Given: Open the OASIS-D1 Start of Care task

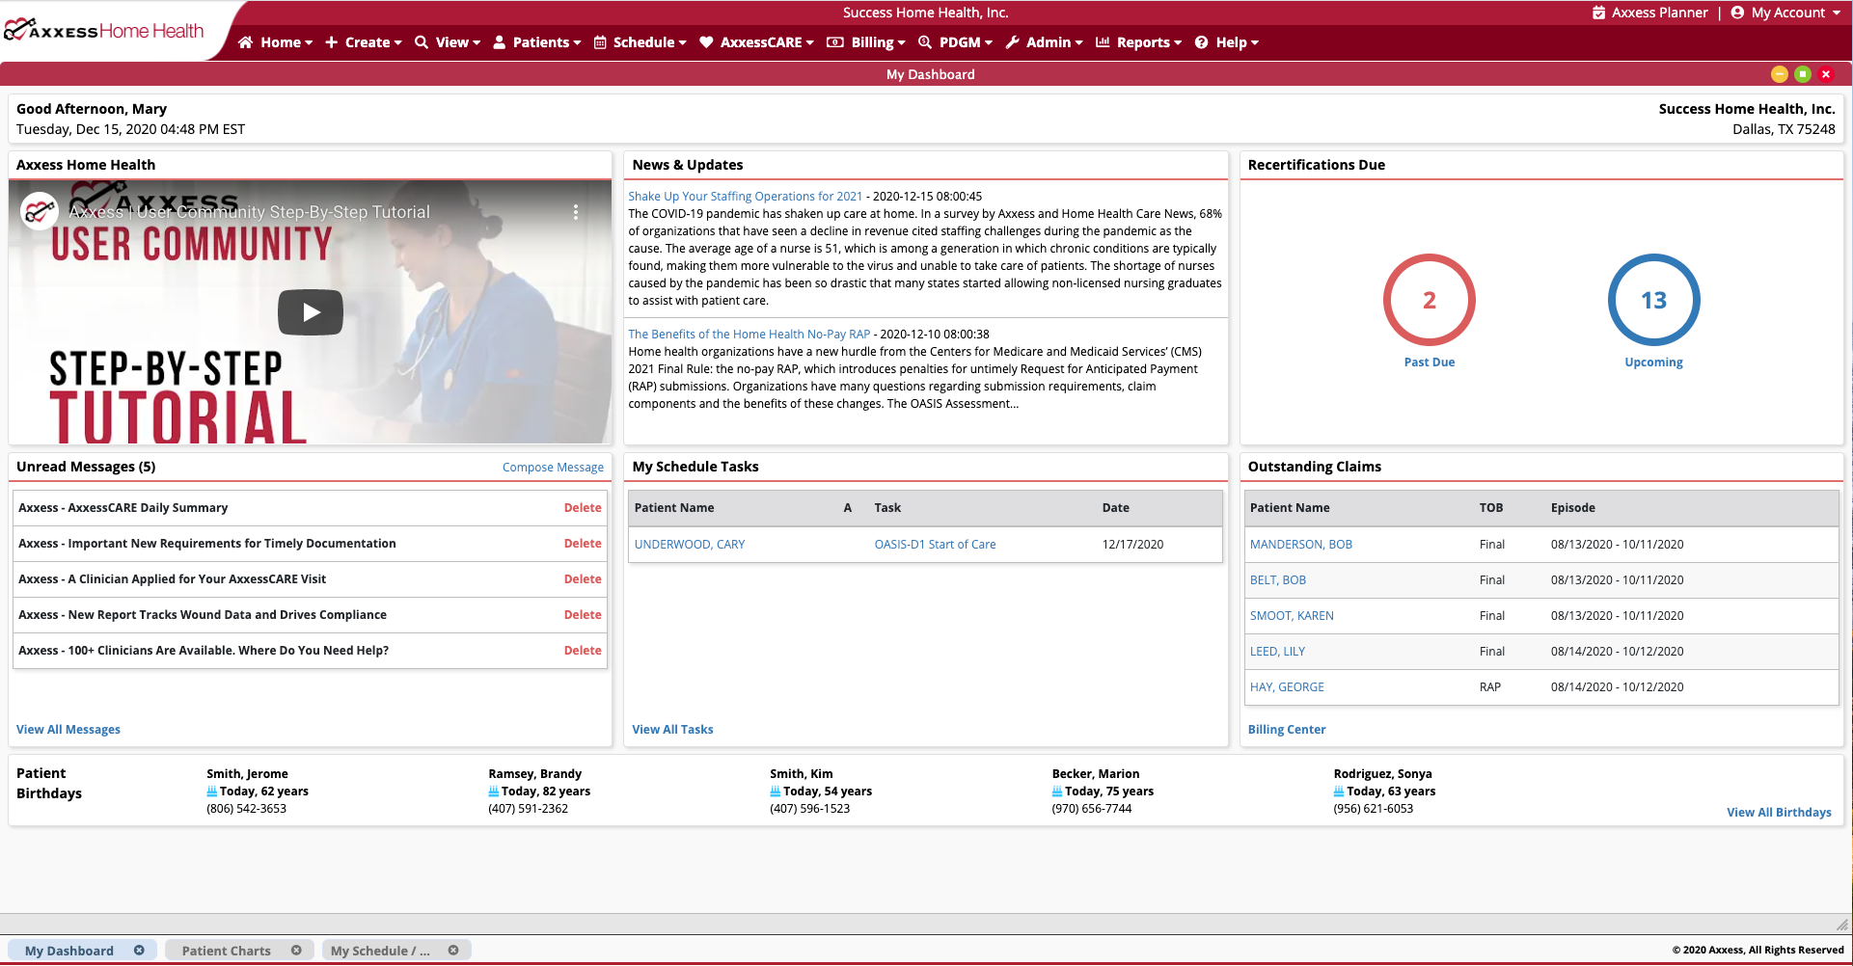Looking at the screenshot, I should [935, 545].
